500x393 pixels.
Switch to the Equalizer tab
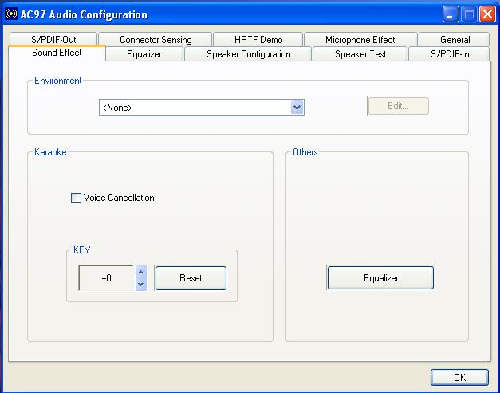click(144, 54)
